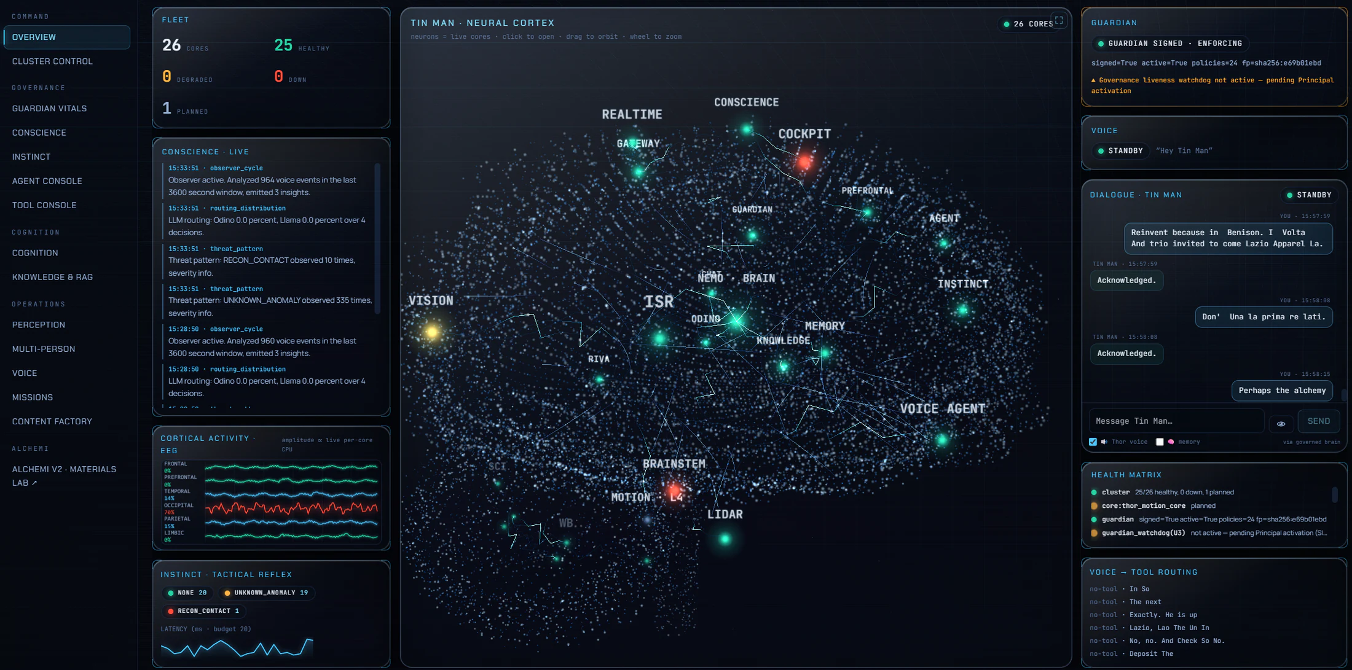The image size is (1352, 670).
Task: Click 'Lazio, Lao The Un In' routing row
Action: 1149,628
